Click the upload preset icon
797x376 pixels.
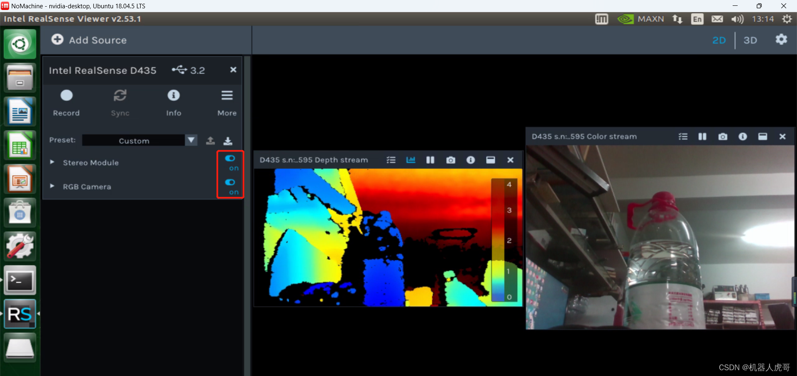point(210,141)
